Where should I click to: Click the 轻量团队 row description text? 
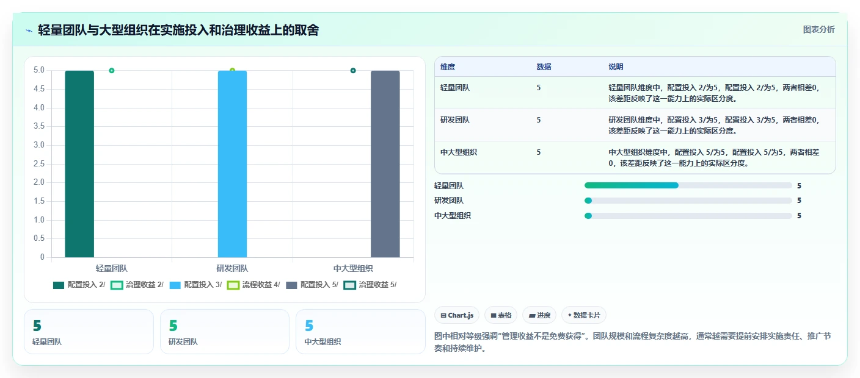tap(715, 93)
